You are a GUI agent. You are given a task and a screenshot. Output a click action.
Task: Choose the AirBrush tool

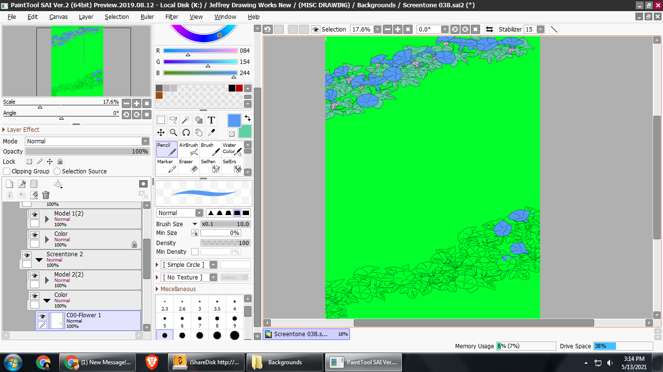pyautogui.click(x=189, y=149)
